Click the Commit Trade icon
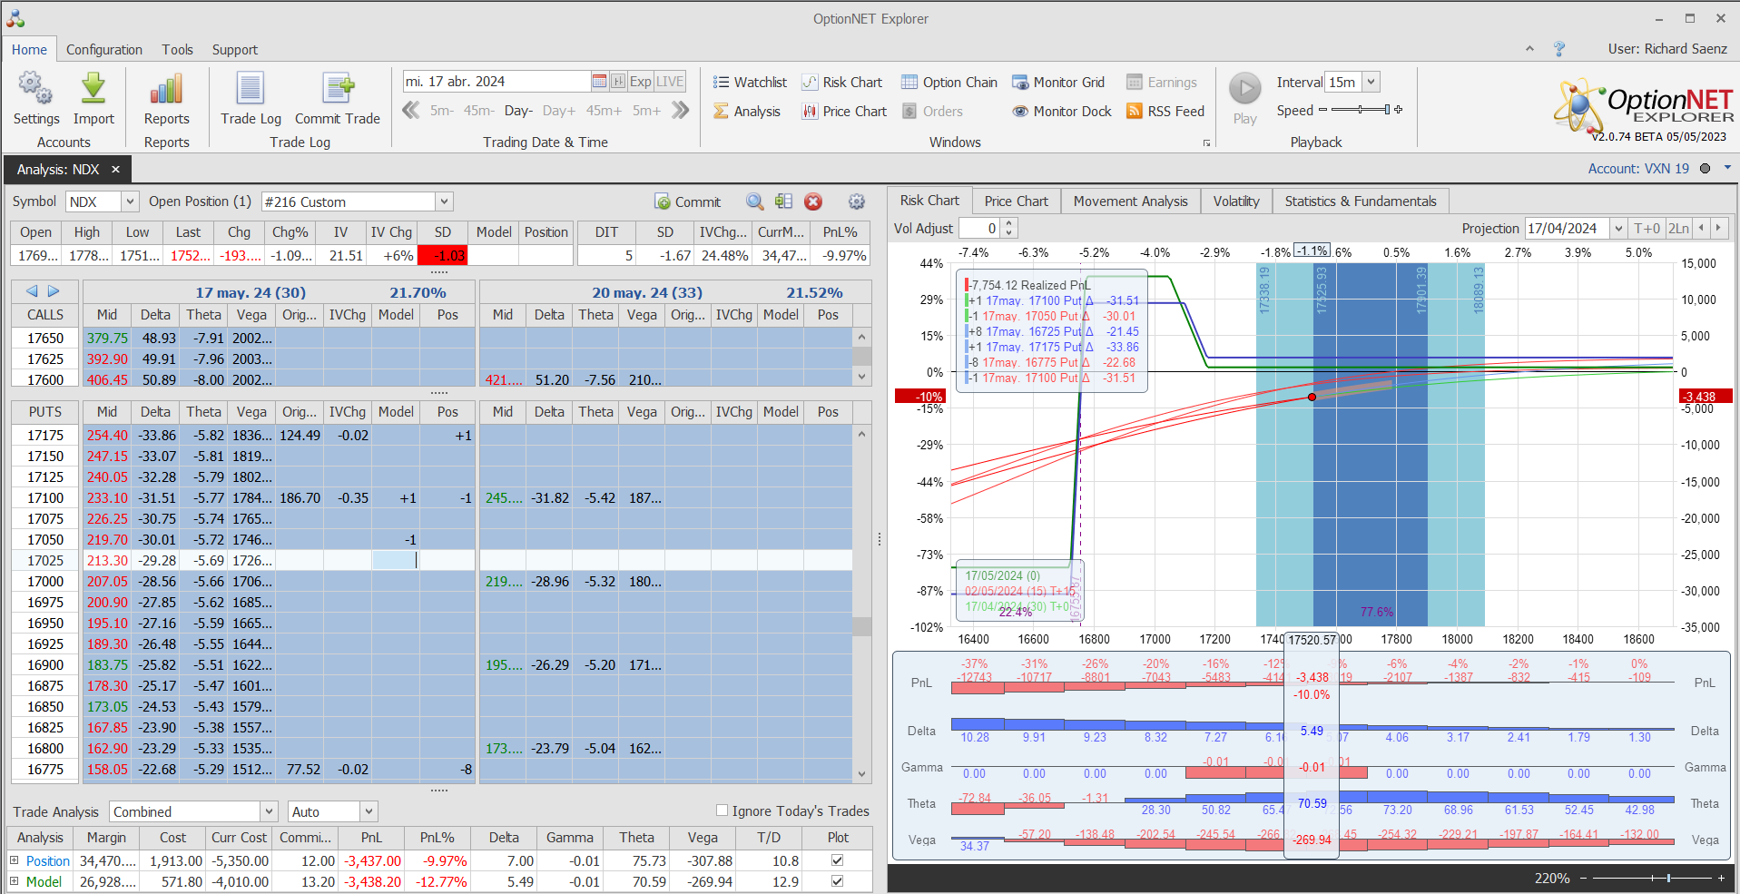This screenshot has height=894, width=1740. click(x=338, y=90)
